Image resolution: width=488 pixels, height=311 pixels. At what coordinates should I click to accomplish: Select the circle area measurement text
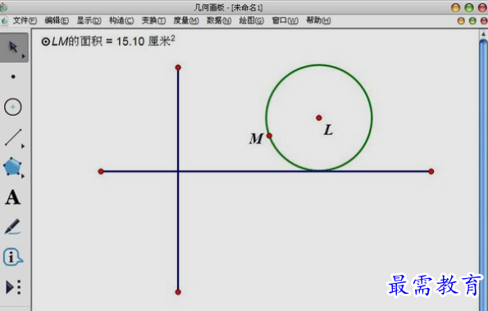coord(108,41)
